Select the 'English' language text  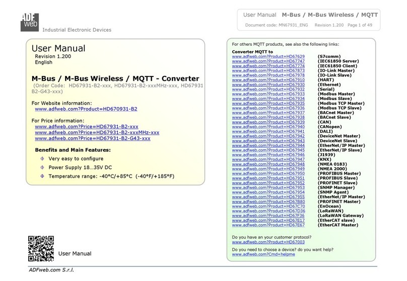[44, 62]
